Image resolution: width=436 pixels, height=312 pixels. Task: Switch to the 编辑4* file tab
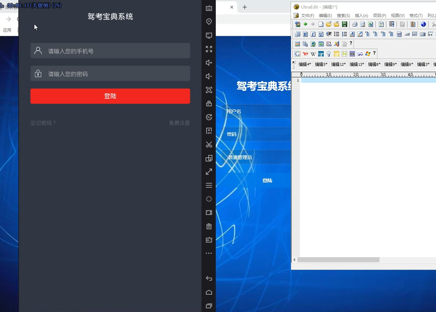click(305, 64)
